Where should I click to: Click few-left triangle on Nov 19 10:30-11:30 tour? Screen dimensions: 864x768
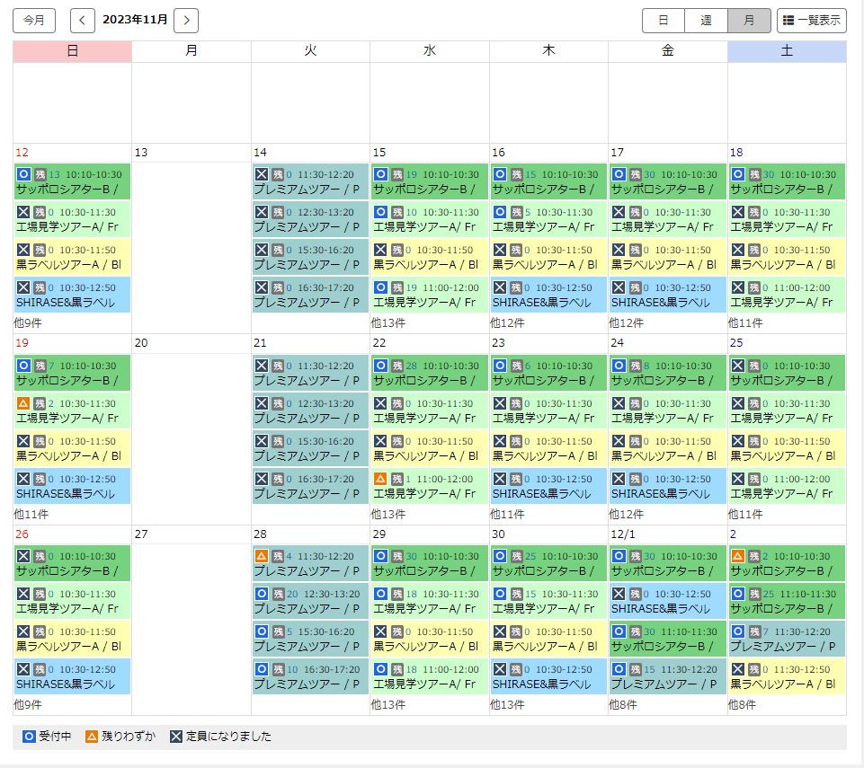[x=23, y=403]
